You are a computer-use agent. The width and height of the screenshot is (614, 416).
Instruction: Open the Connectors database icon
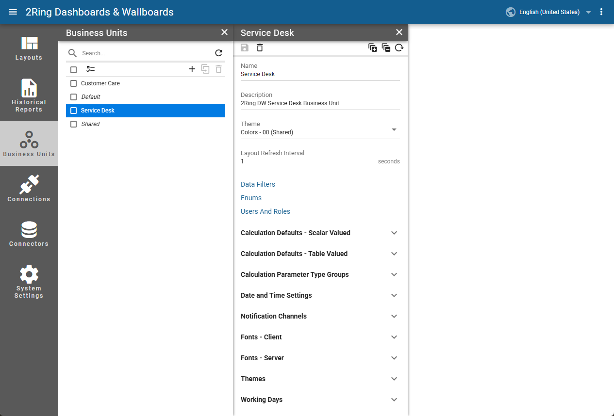[x=29, y=234]
